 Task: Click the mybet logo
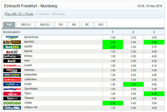pyautogui.click(x=12, y=84)
